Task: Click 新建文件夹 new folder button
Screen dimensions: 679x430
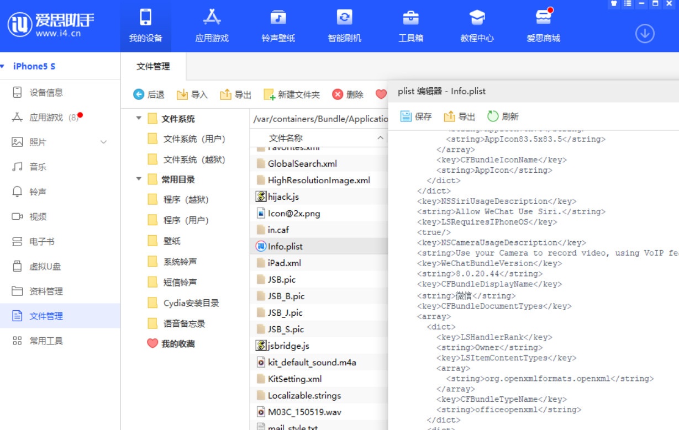Action: 292,94
